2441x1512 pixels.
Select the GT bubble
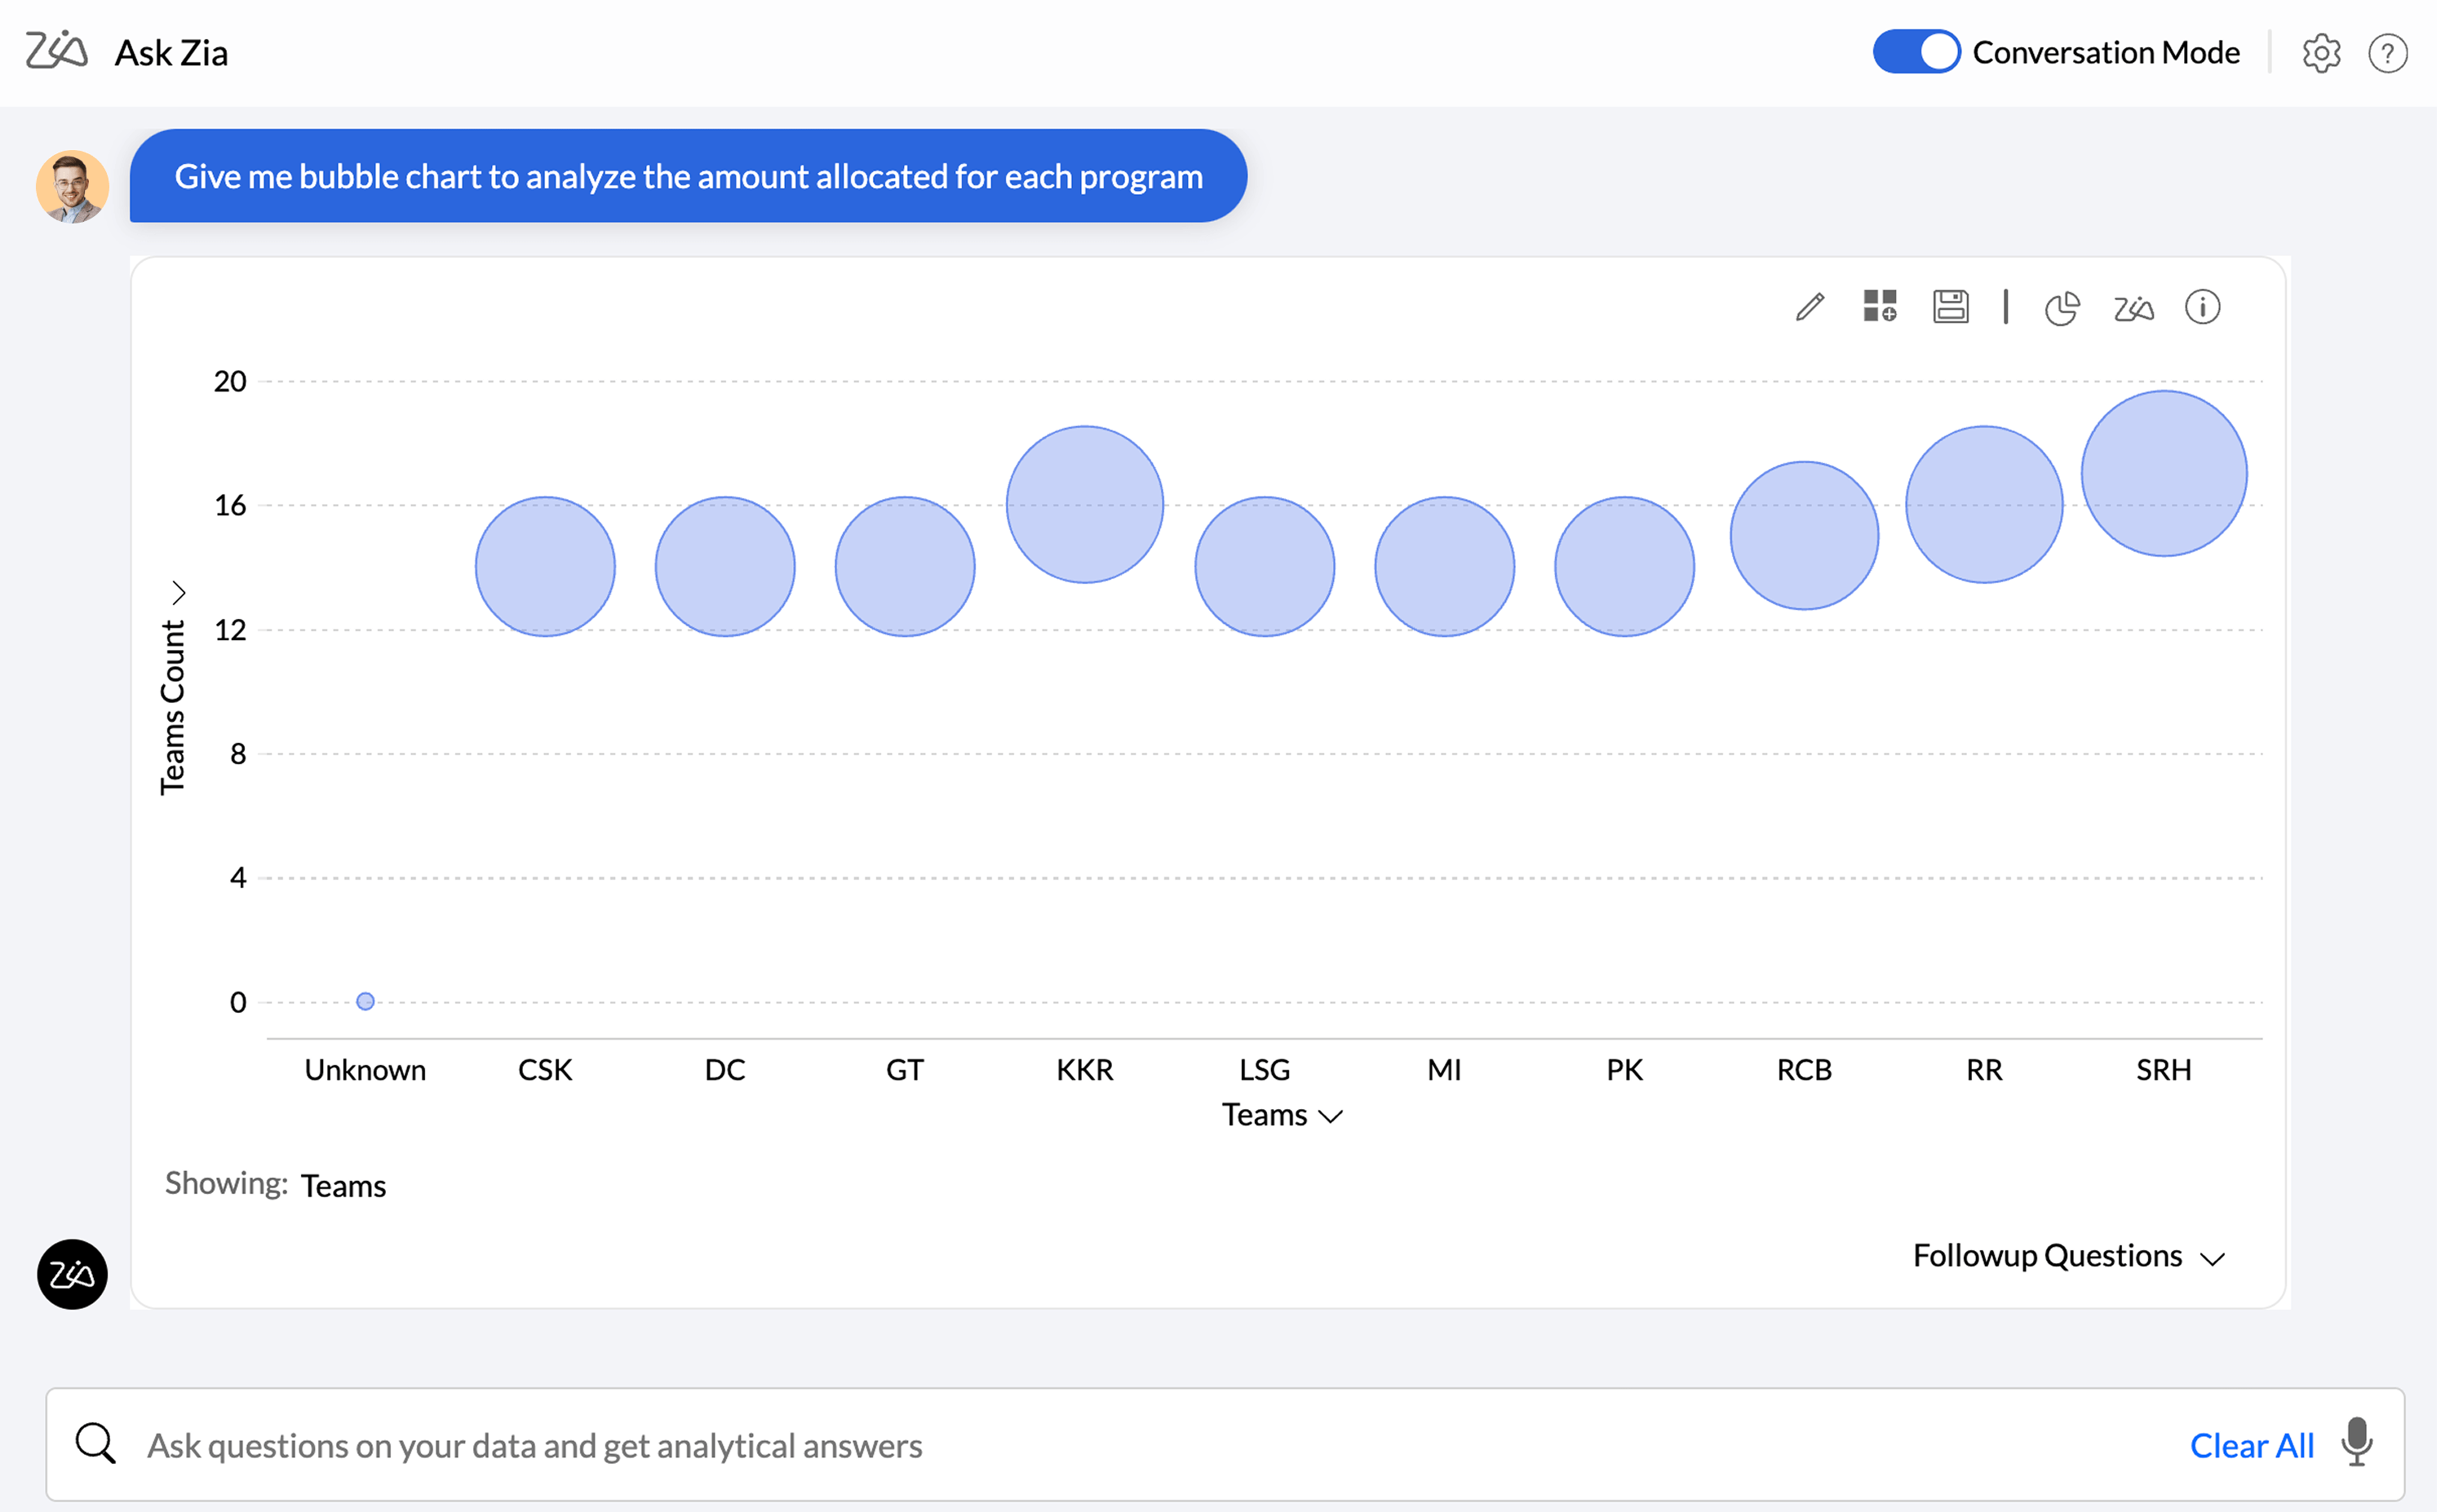[x=905, y=566]
